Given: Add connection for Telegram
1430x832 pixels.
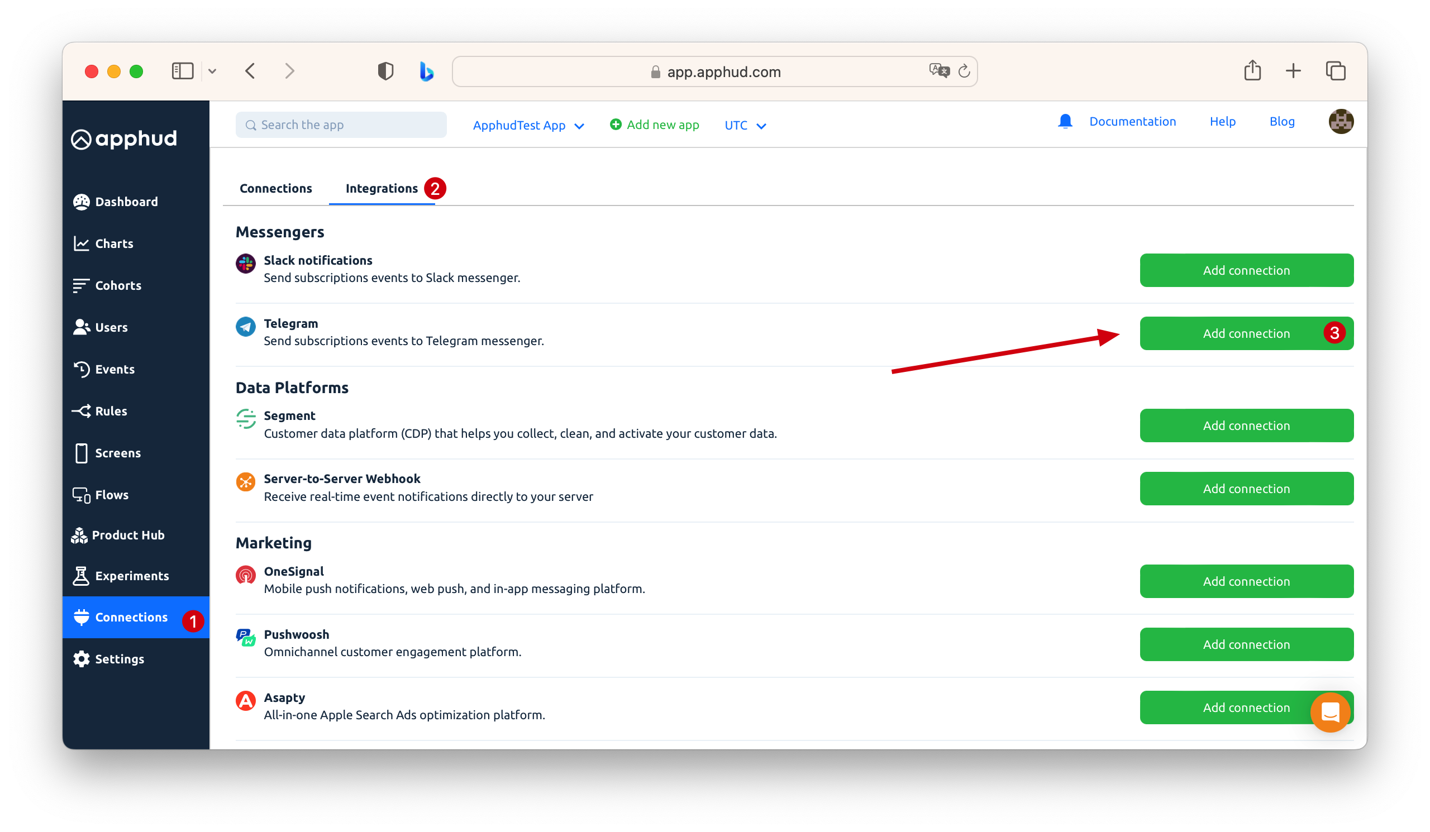Looking at the screenshot, I should coord(1246,333).
